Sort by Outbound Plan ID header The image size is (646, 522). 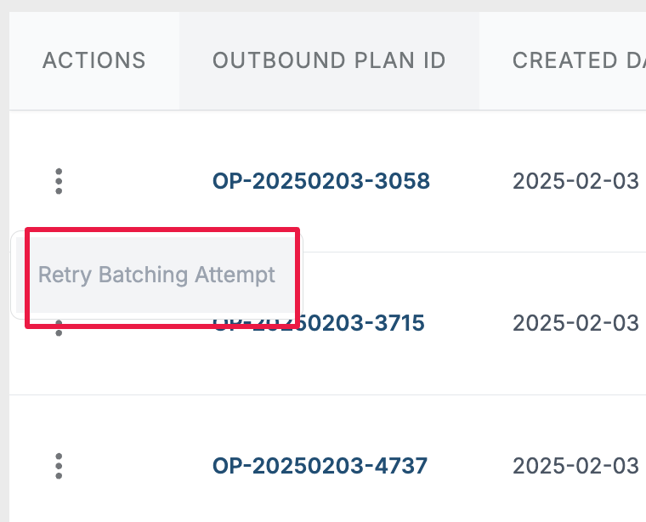[x=329, y=61]
